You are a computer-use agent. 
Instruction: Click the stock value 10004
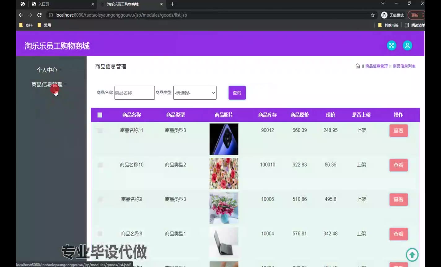pos(268,234)
